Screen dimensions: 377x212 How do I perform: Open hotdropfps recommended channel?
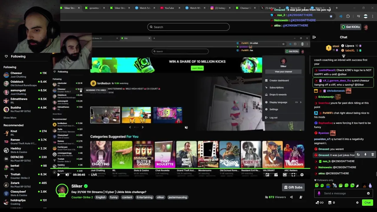[x=25, y=202]
